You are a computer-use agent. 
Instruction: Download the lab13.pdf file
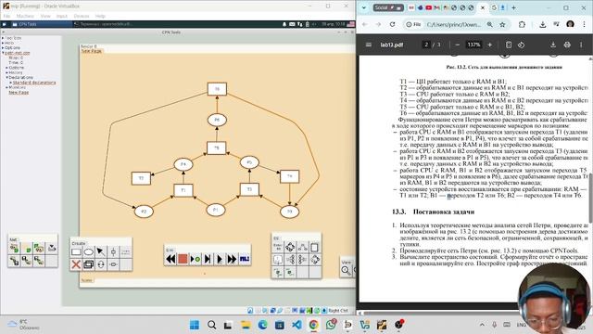(553, 45)
